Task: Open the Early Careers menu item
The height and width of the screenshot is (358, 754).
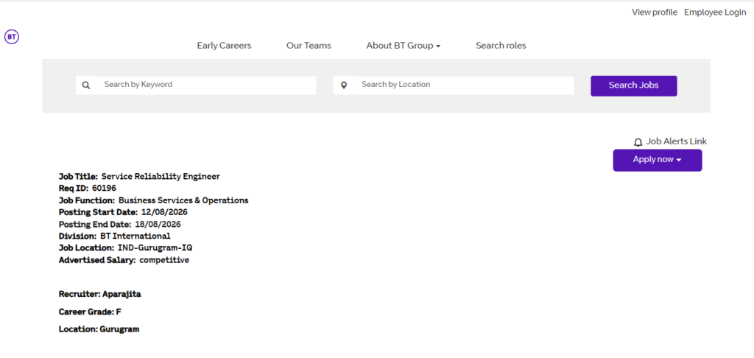Action: [224, 46]
